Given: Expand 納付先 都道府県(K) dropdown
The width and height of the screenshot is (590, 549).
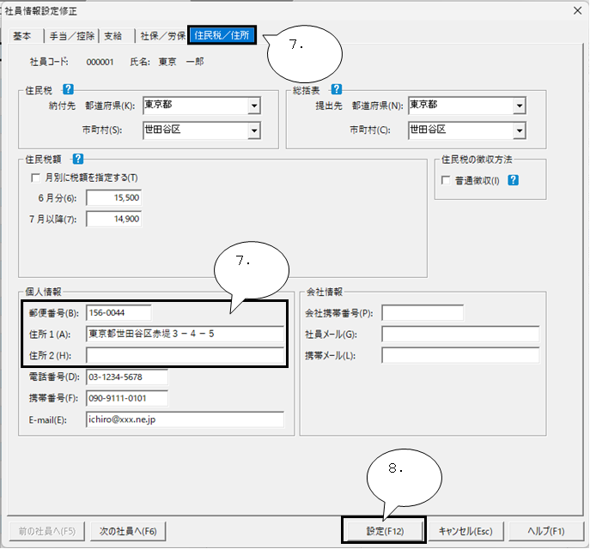Looking at the screenshot, I should (x=254, y=106).
